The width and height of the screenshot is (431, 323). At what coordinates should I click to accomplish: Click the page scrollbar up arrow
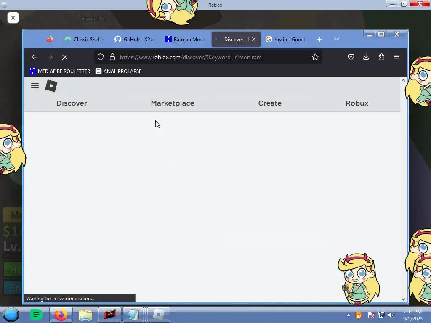pos(403,80)
